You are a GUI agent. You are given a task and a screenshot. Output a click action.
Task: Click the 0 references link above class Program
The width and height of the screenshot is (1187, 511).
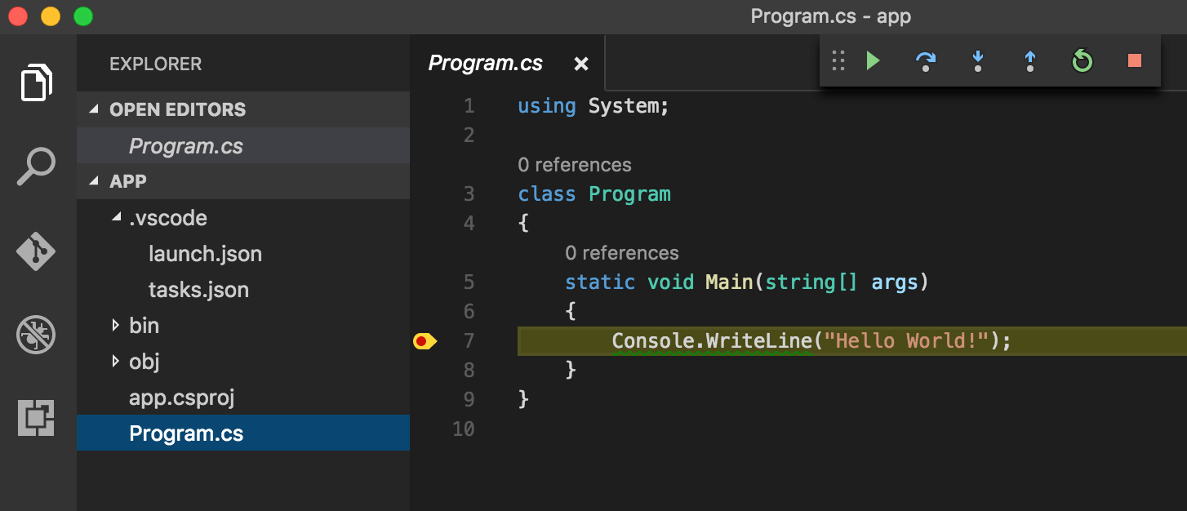pos(575,164)
